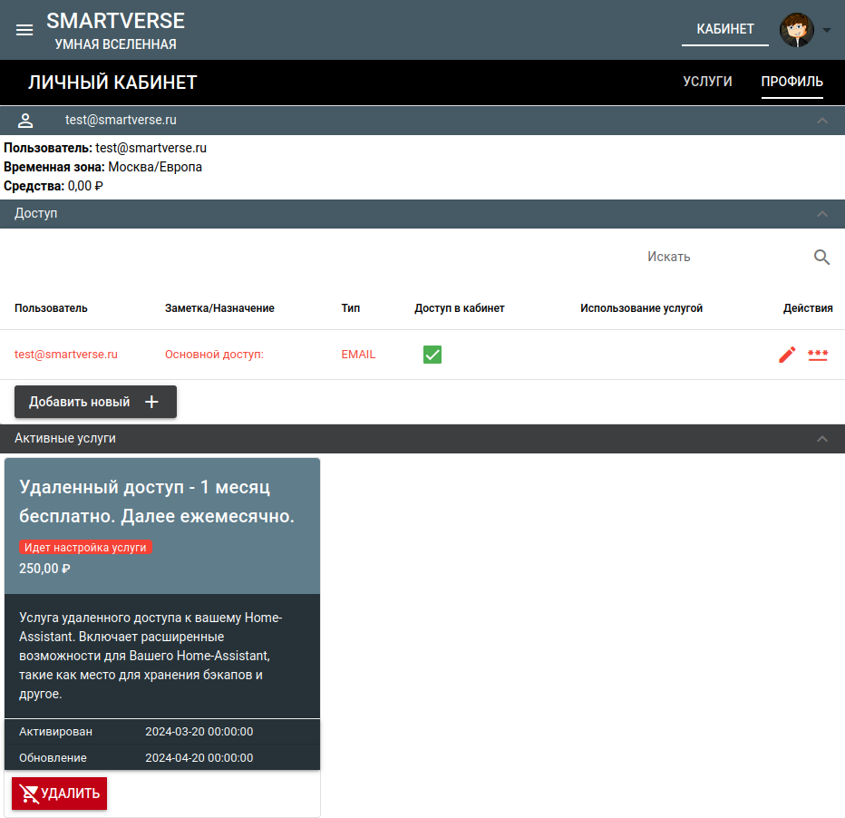The width and height of the screenshot is (845, 818).
Task: Click the search magnifier icon
Action: (x=821, y=257)
